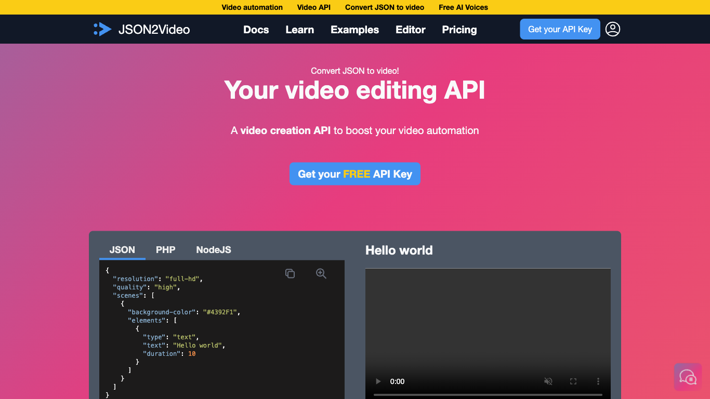This screenshot has height=399, width=710.
Task: Click Get your FREE API Key button
Action: click(x=355, y=174)
